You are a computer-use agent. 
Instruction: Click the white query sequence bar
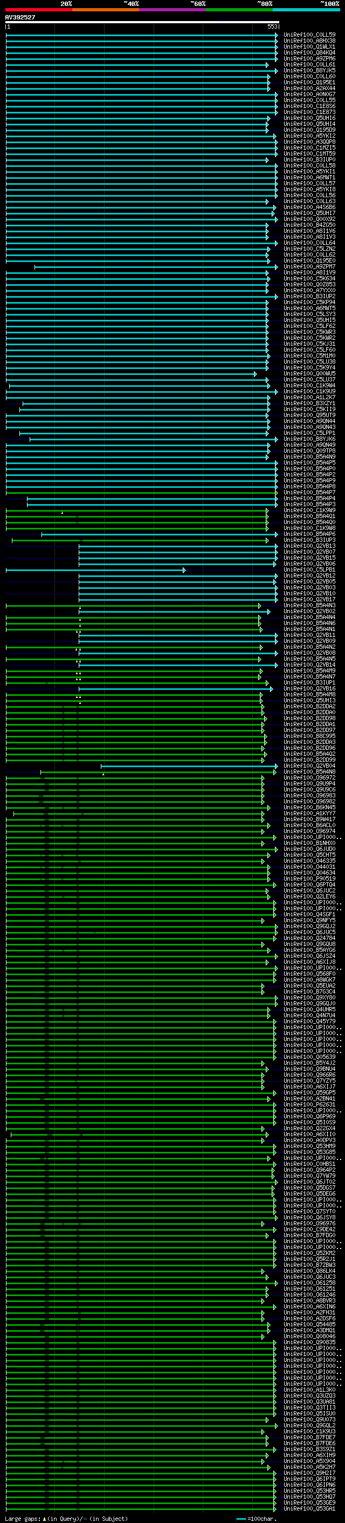pos(142,22)
